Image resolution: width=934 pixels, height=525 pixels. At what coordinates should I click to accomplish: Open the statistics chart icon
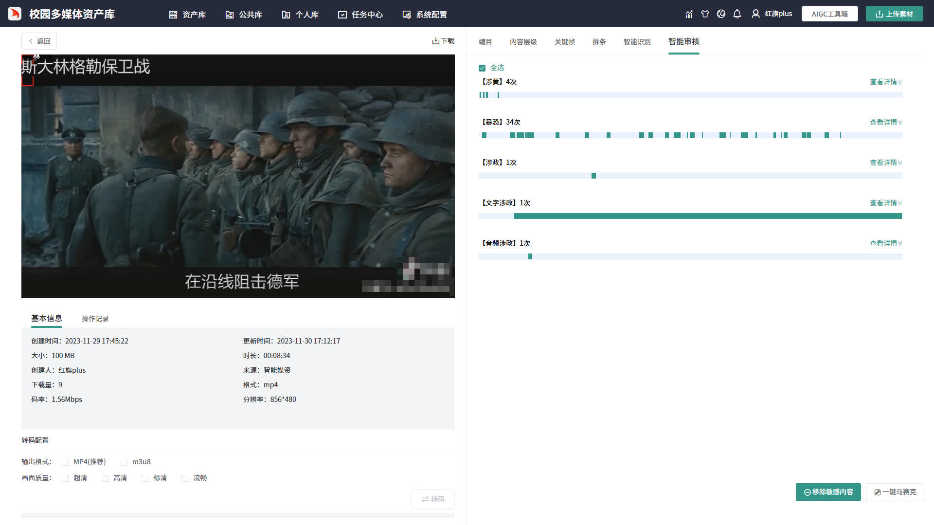(689, 14)
